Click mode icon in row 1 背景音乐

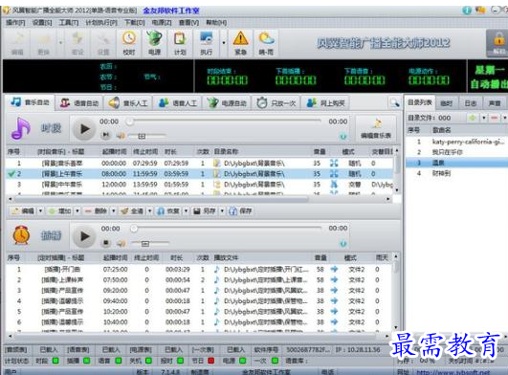tap(334, 164)
